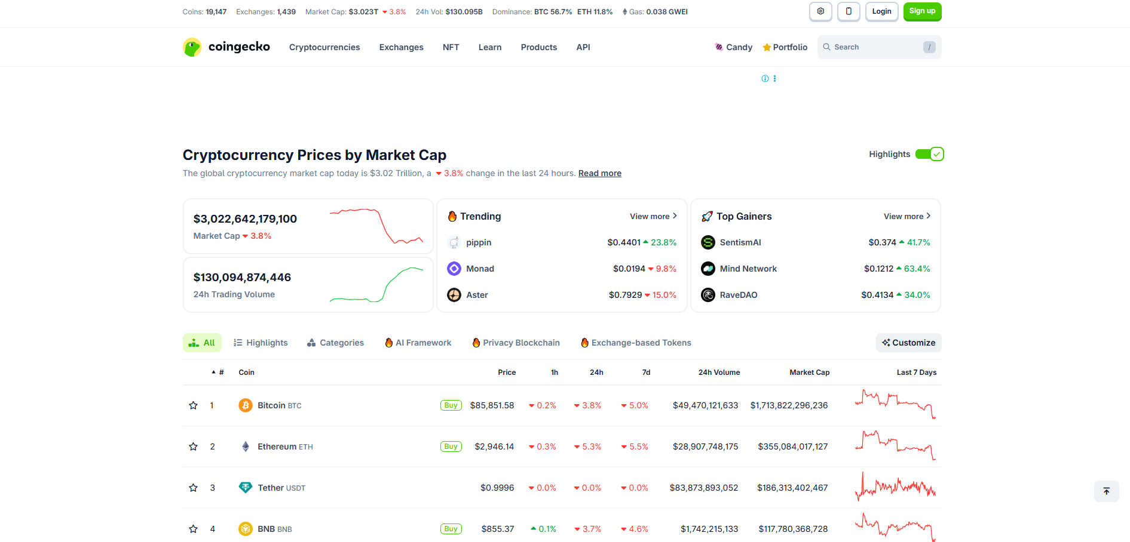Click the Trending fire icon
Viewport: 1130px width, 542px height.
coord(452,216)
